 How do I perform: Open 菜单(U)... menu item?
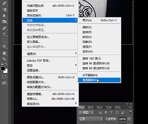click(50, 99)
